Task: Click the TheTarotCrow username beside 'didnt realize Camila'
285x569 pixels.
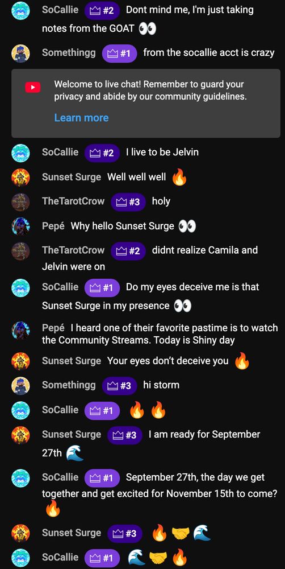Action: [73, 250]
